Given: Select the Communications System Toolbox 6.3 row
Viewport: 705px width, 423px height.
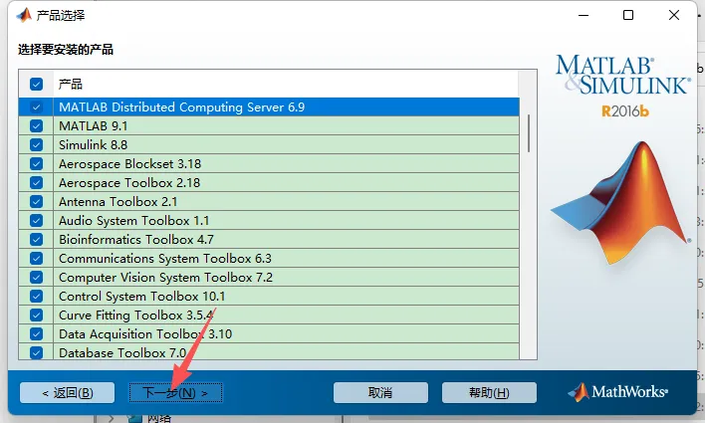Looking at the screenshot, I should (269, 258).
